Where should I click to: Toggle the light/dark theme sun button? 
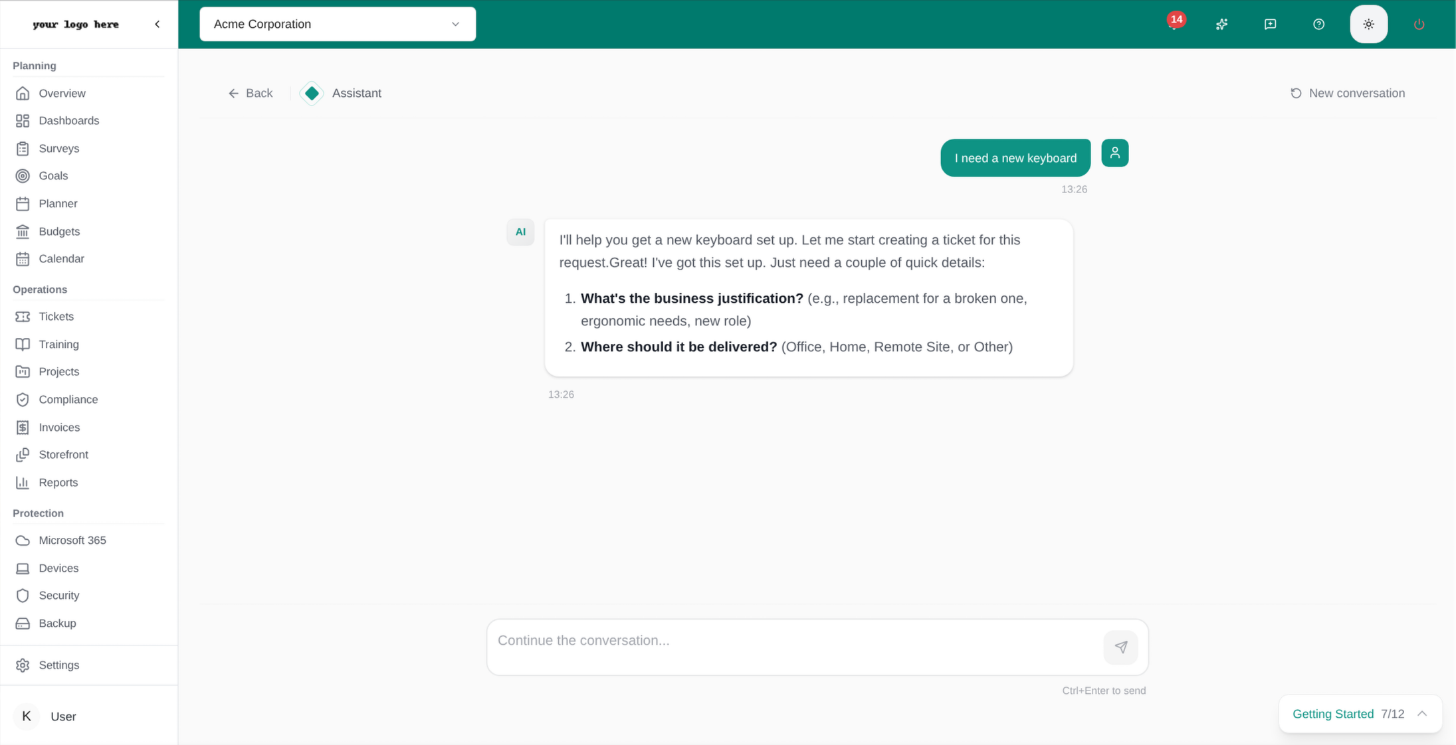pyautogui.click(x=1368, y=25)
